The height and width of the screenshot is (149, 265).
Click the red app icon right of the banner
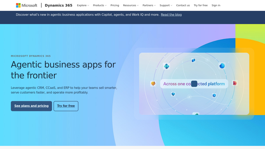(235, 83)
